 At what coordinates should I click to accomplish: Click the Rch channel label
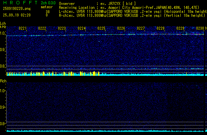3,81
